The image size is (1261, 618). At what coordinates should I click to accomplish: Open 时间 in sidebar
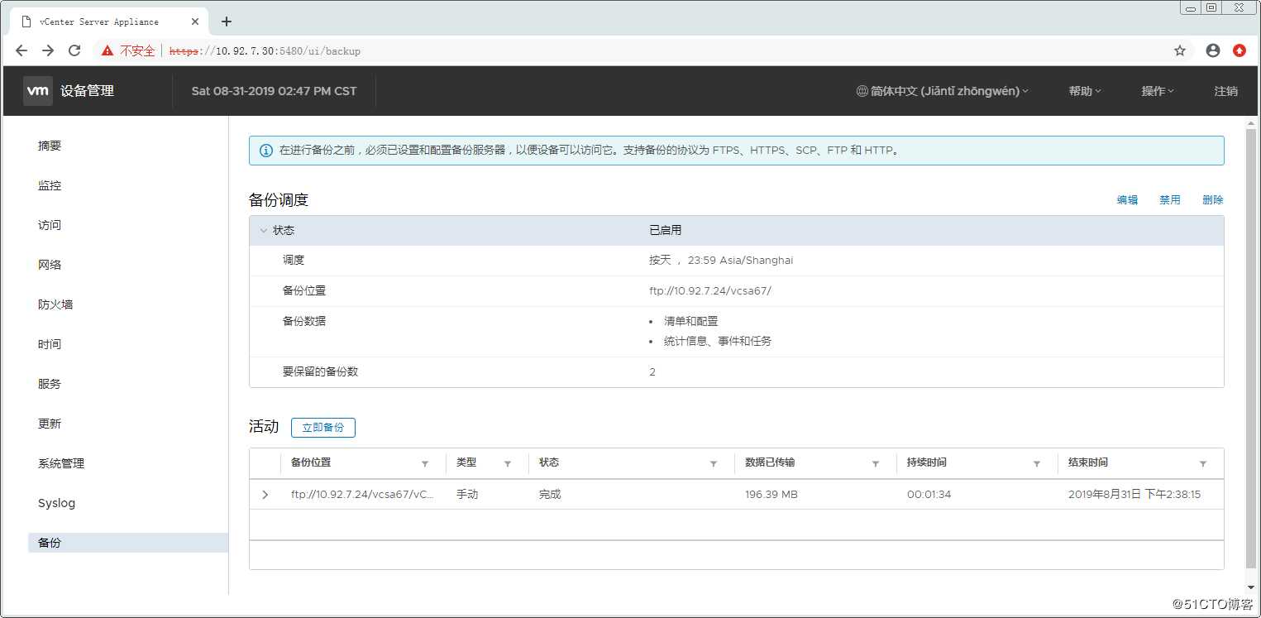pos(50,344)
